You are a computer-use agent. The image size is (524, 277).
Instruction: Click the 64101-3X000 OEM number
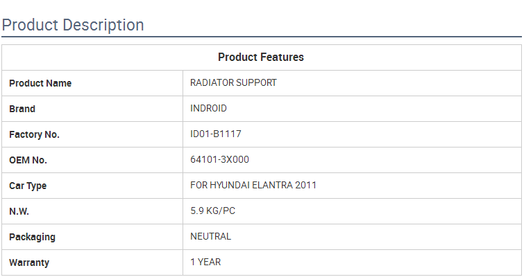coord(219,159)
